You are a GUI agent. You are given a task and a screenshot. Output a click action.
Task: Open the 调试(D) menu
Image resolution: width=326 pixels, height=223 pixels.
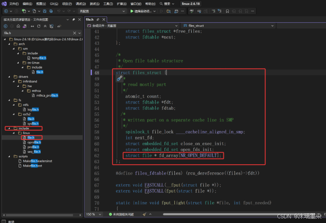click(81, 4)
